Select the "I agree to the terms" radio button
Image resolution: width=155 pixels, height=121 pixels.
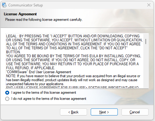7,93
